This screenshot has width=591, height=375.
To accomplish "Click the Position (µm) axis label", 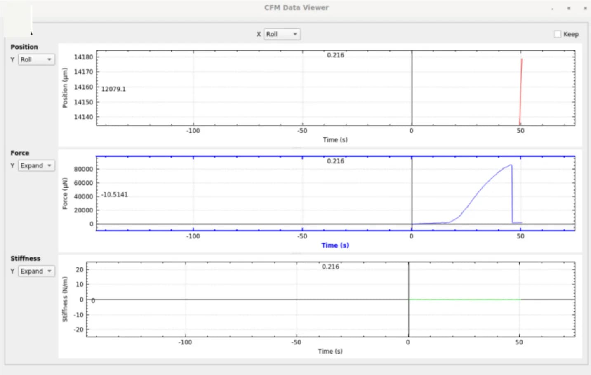I will tap(65, 87).
